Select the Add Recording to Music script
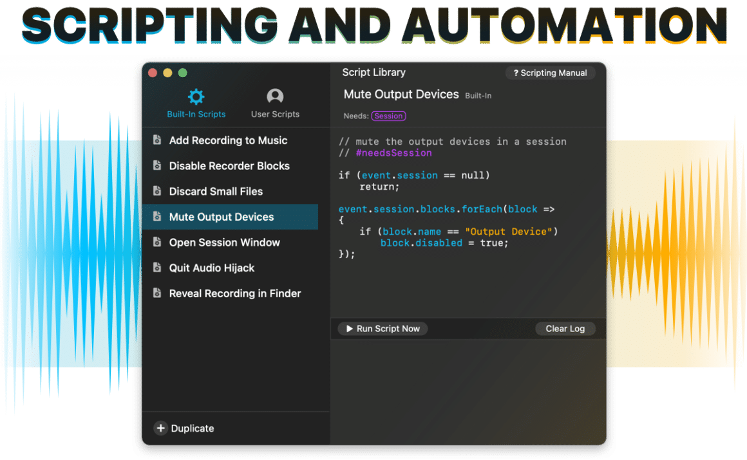 pos(228,140)
